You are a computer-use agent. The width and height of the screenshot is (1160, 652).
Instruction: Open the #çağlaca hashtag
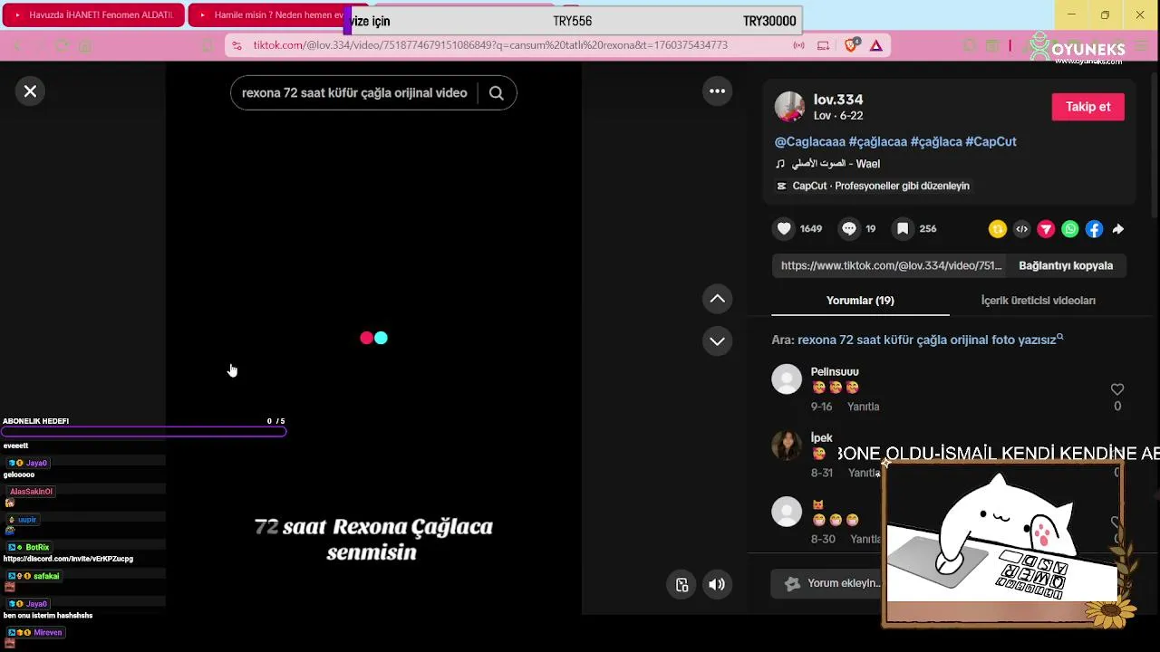point(936,141)
